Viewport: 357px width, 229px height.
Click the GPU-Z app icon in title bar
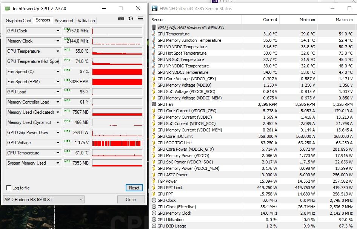pyautogui.click(x=7, y=9)
